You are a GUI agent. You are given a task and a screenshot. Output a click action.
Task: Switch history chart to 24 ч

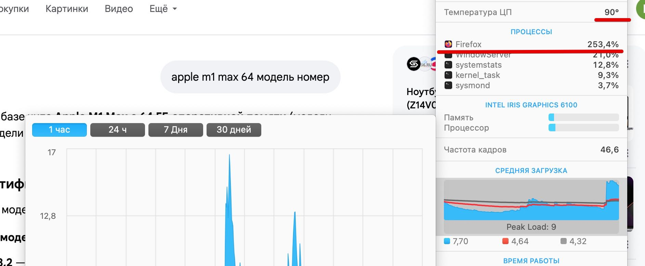118,130
